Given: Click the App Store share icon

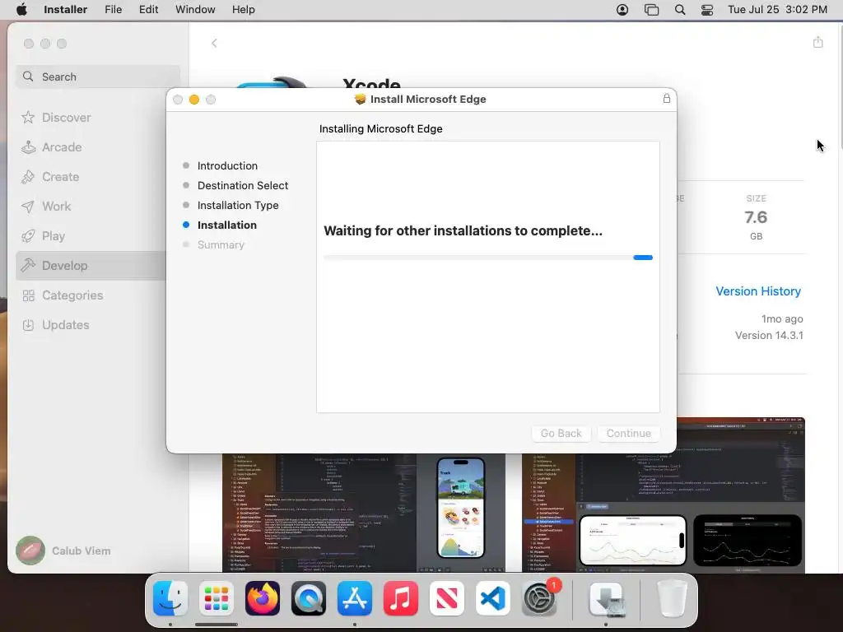Looking at the screenshot, I should pyautogui.click(x=817, y=42).
